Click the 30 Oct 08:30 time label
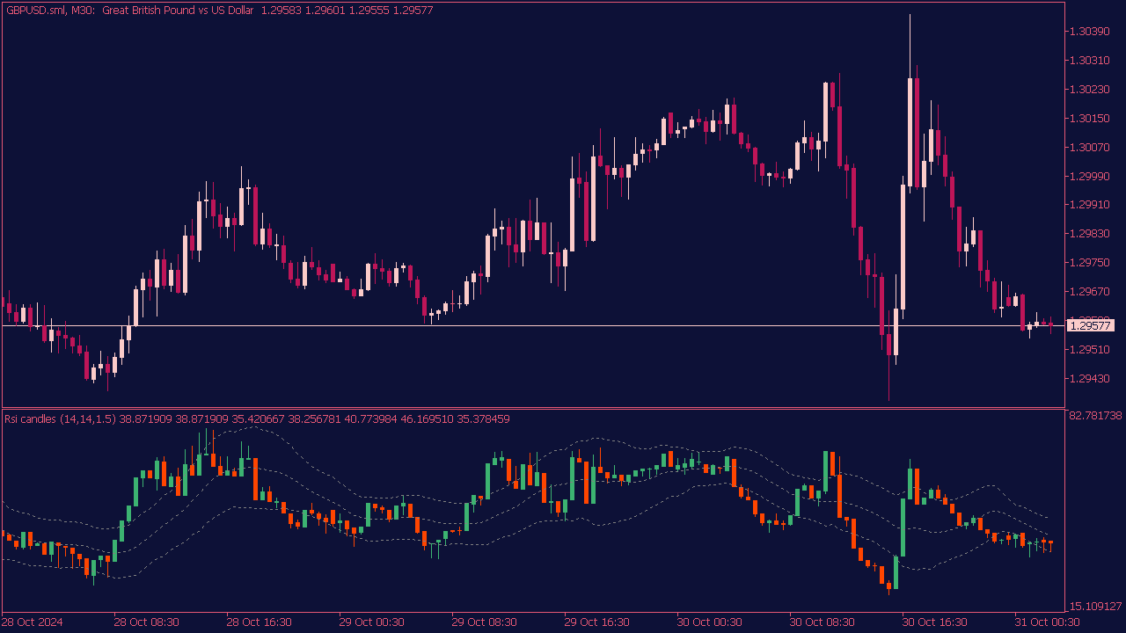Image resolution: width=1126 pixels, height=633 pixels. pyautogui.click(x=822, y=622)
